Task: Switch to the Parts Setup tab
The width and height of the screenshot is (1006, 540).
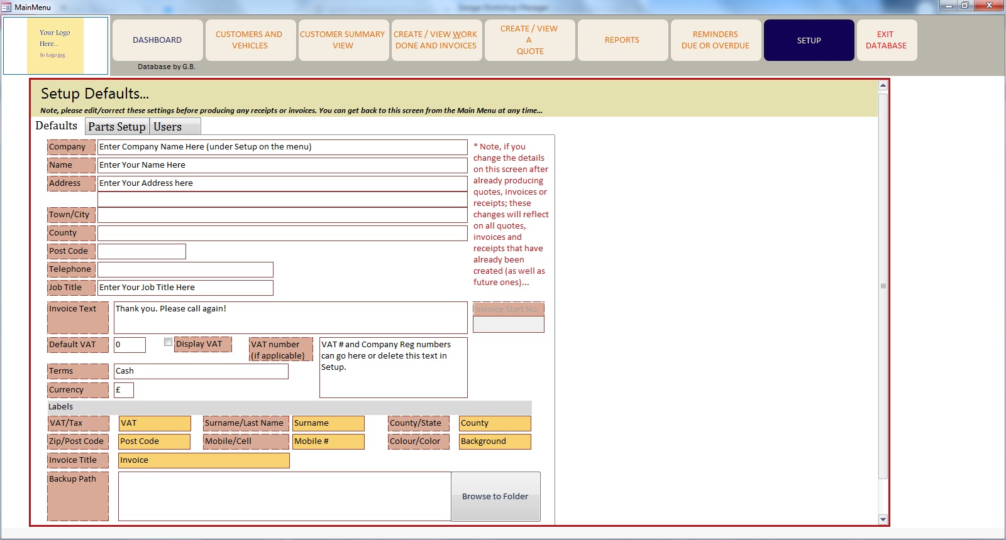Action: click(117, 127)
